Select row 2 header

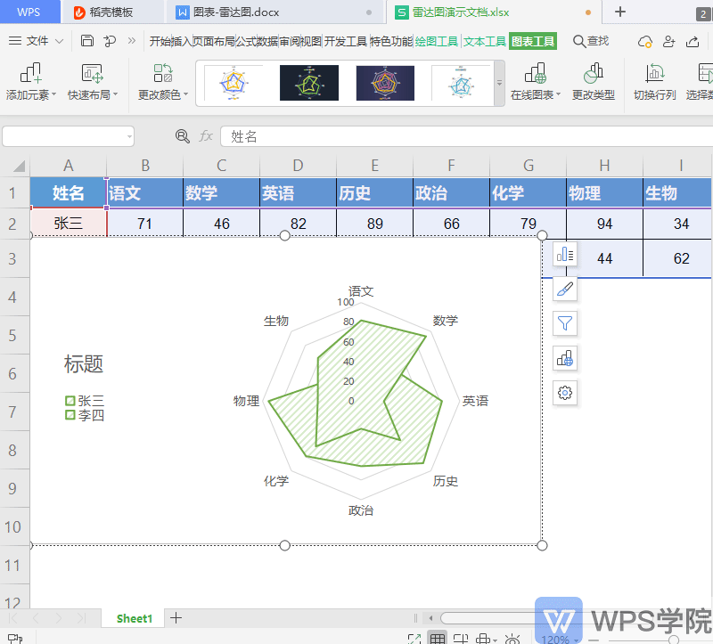click(x=14, y=224)
